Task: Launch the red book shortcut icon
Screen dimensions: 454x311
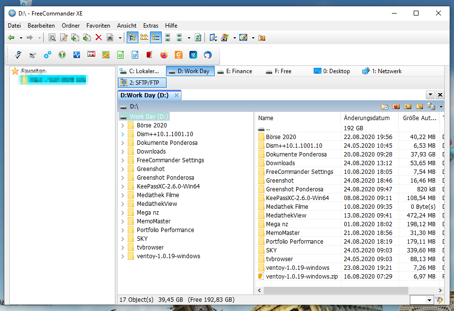Action: pos(150,55)
